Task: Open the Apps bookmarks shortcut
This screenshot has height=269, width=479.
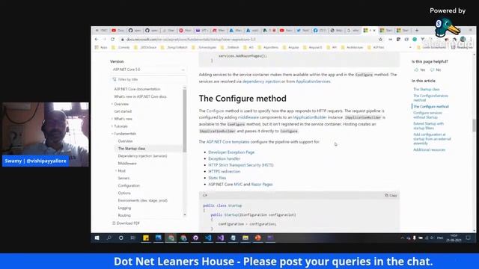Action: (x=101, y=48)
